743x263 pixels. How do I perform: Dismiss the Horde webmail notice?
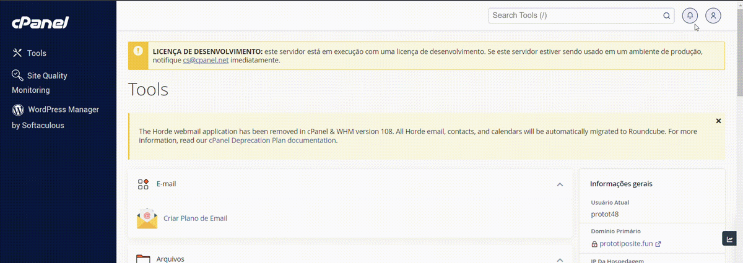coord(718,121)
